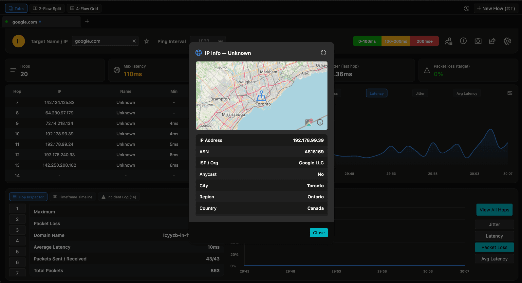The image size is (522, 283).
Task: Refresh the IP Info dialog
Action: click(323, 53)
